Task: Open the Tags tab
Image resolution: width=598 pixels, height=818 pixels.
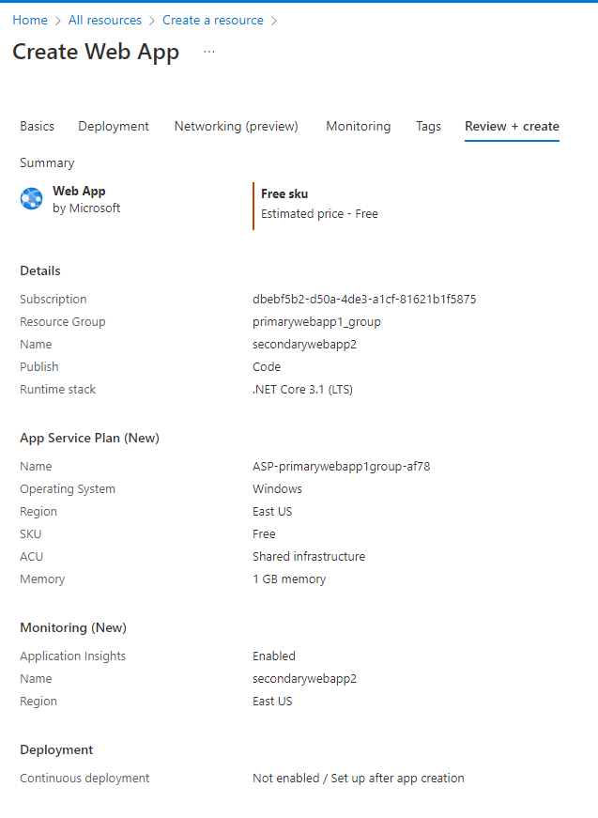Action: tap(428, 126)
